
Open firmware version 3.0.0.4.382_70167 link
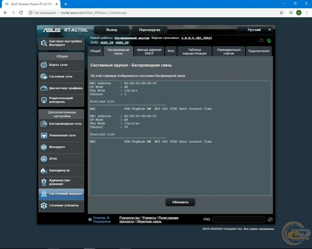197,38
